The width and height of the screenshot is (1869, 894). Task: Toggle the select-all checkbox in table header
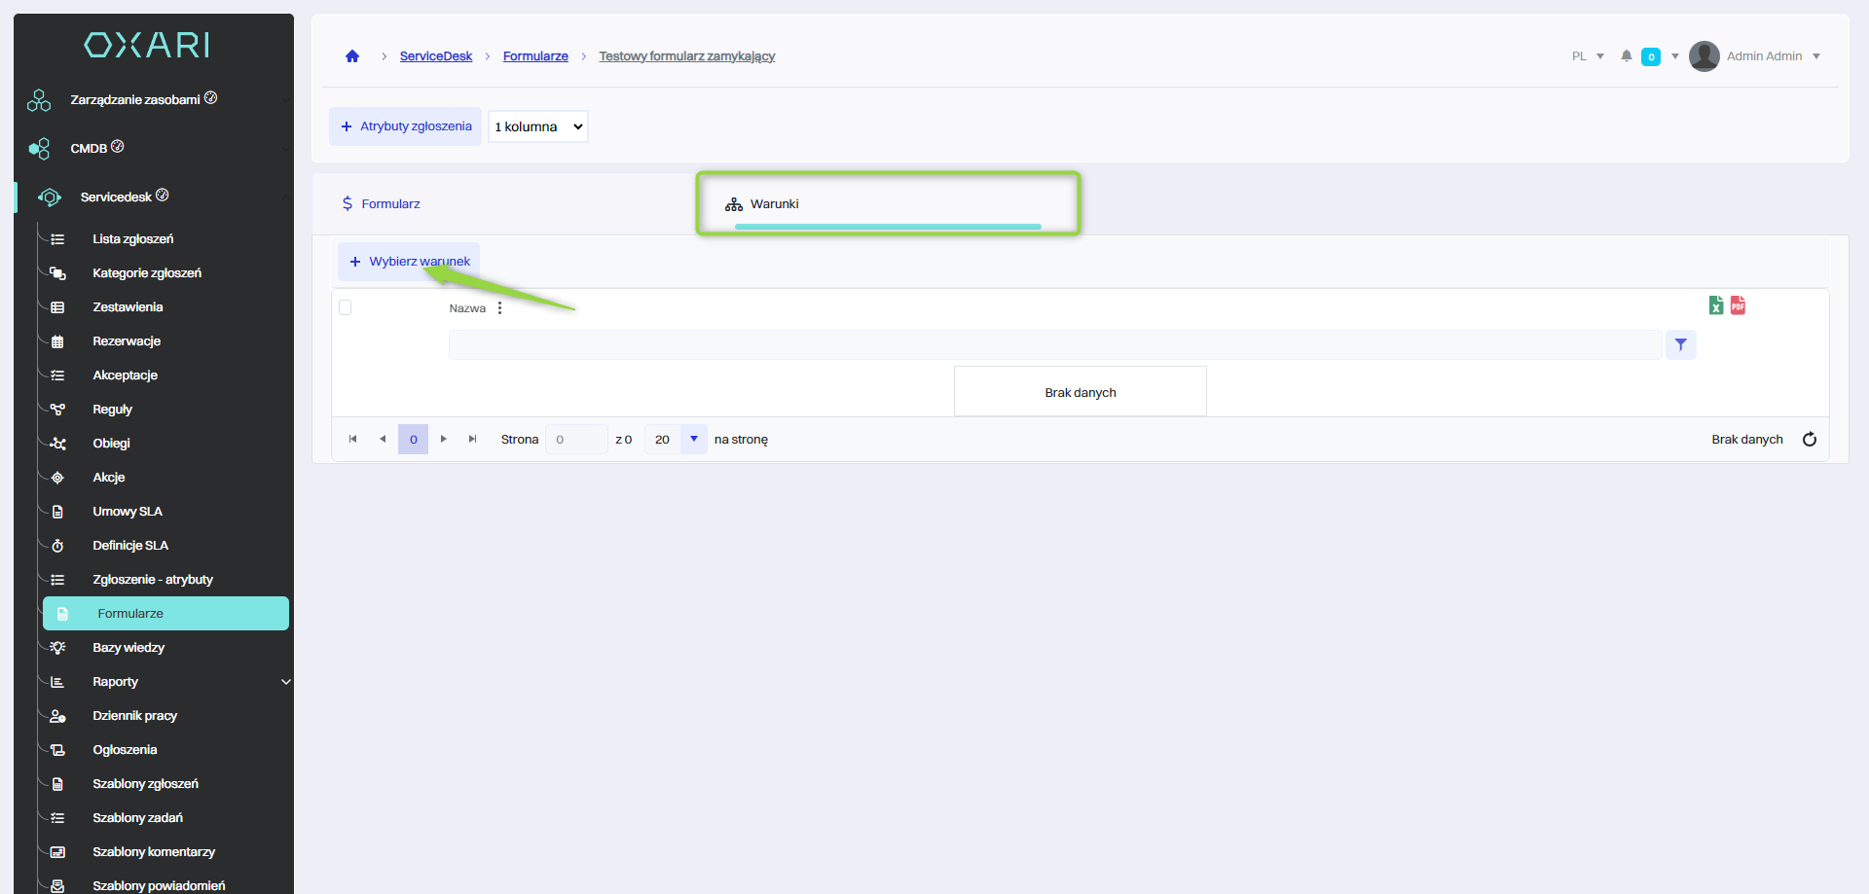[x=345, y=308]
